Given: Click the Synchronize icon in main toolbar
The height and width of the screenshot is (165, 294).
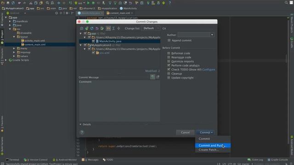Looking at the screenshot, I should (x=13, y=3).
